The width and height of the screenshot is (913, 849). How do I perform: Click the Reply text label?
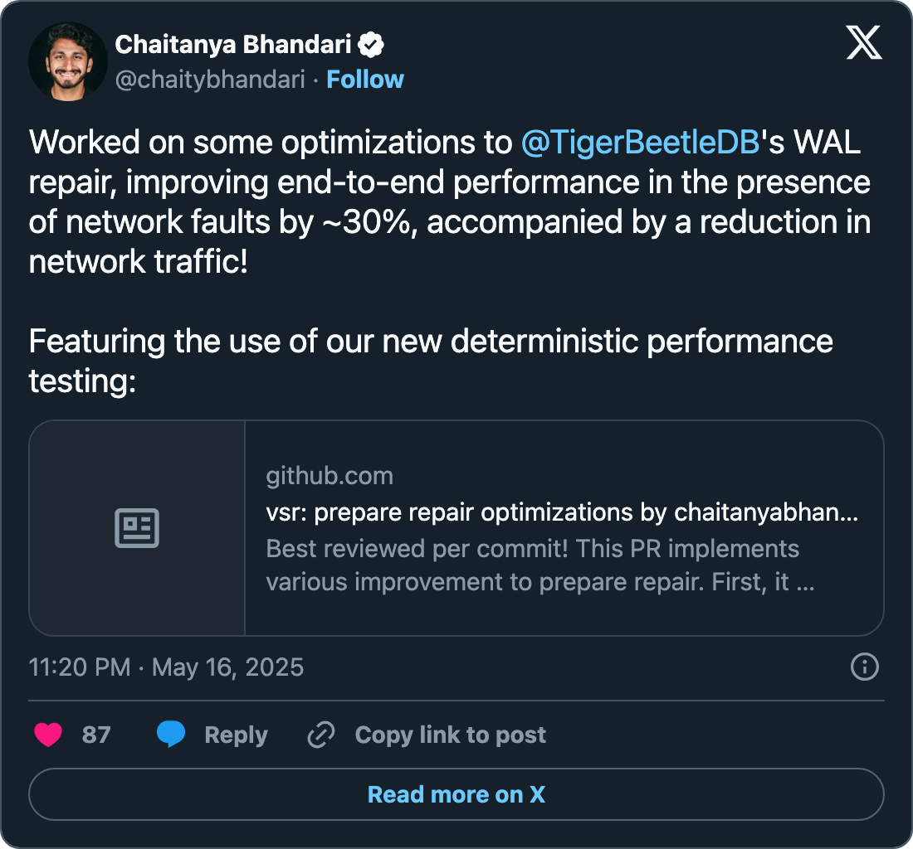click(236, 735)
